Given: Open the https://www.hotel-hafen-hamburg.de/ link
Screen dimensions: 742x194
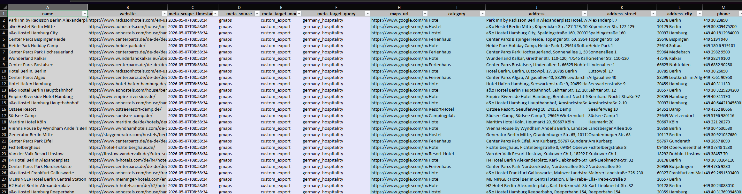Looking at the screenshot, I should point(127,84).
